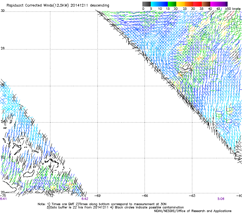Click the '10' legend scale label
Viewport: 242px width, 213px height.
[x=160, y=9]
